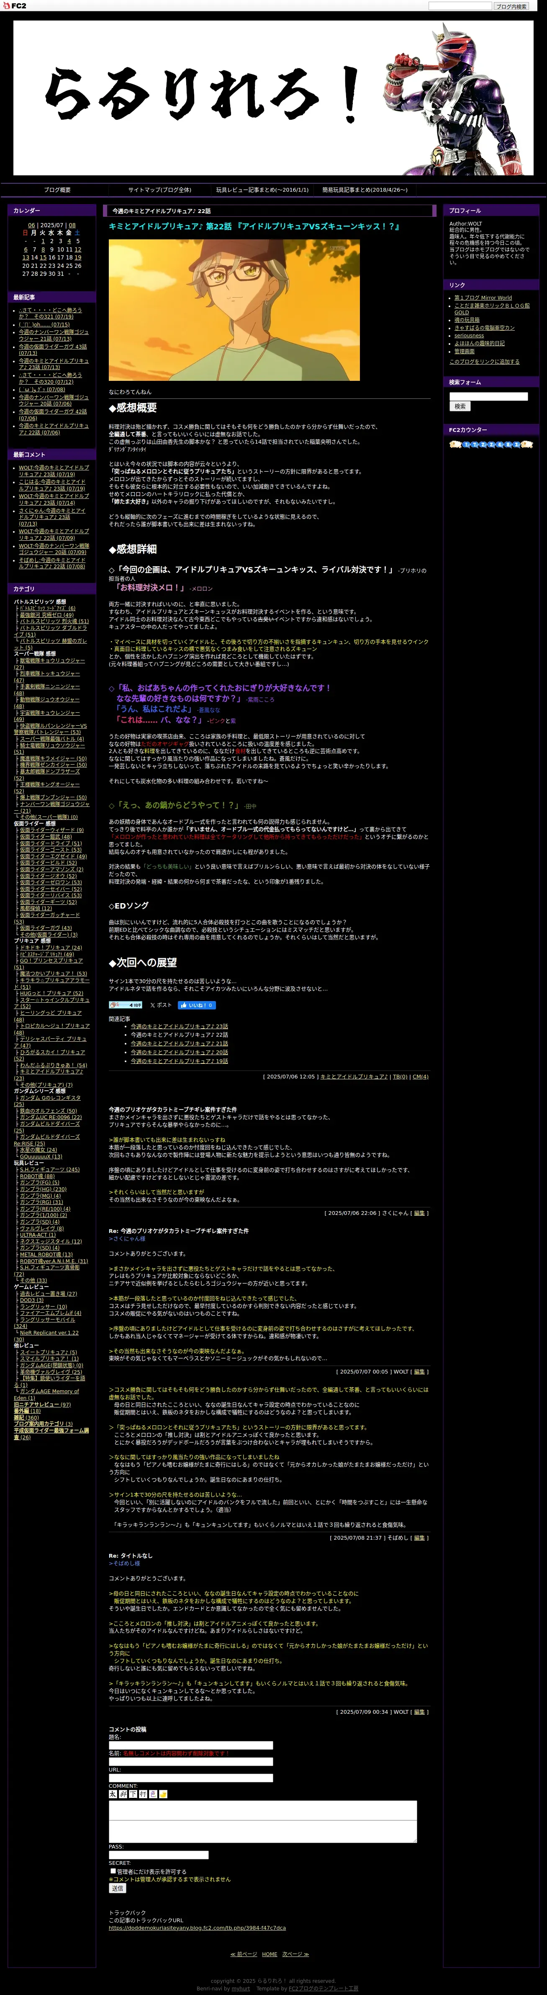Open the 水星の魔女 (24) category
The height and width of the screenshot is (1995, 547).
[x=38, y=1150]
